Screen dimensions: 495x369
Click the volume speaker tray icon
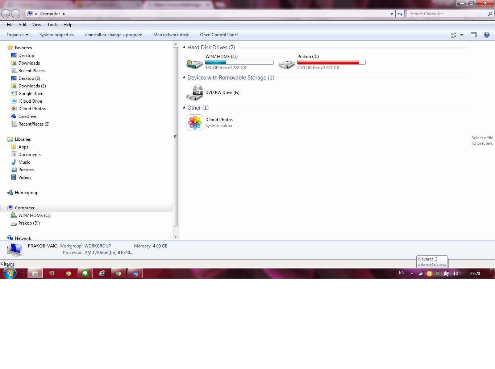coord(456,274)
